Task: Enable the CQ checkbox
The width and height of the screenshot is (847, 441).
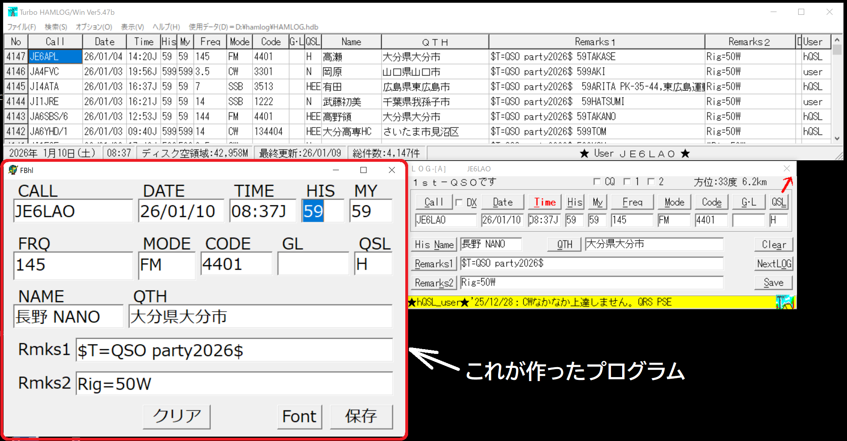Action: pos(597,182)
